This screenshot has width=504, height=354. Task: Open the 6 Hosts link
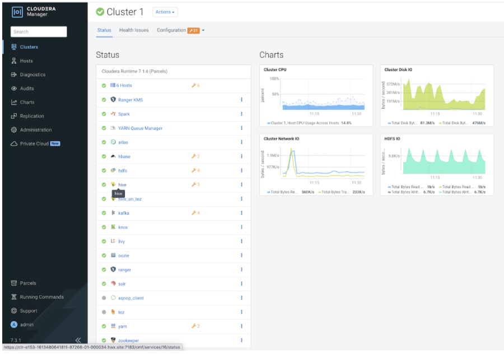124,86
